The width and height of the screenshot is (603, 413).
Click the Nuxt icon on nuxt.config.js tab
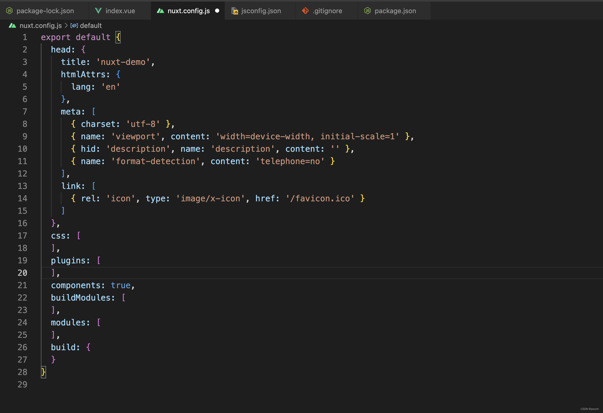(x=160, y=11)
